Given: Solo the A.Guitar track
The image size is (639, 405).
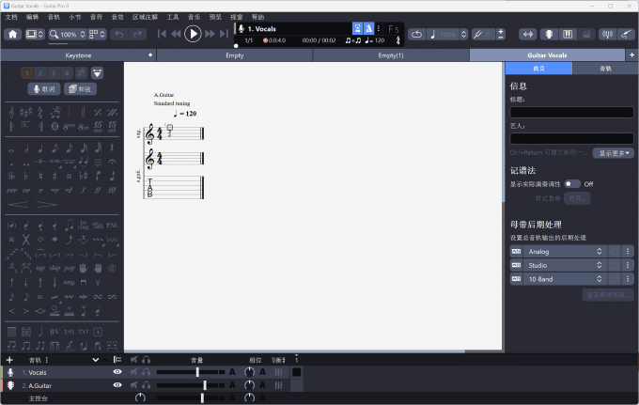Looking at the screenshot, I should [x=146, y=385].
